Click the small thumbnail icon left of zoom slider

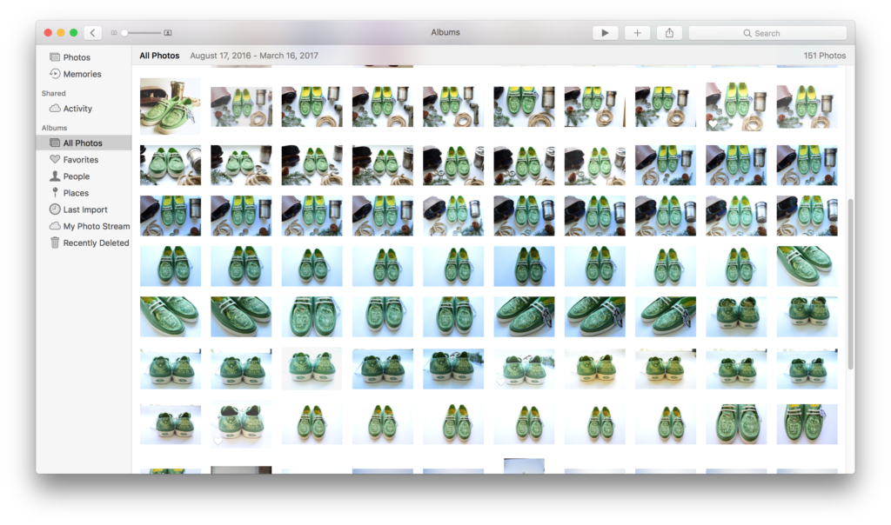tap(114, 33)
